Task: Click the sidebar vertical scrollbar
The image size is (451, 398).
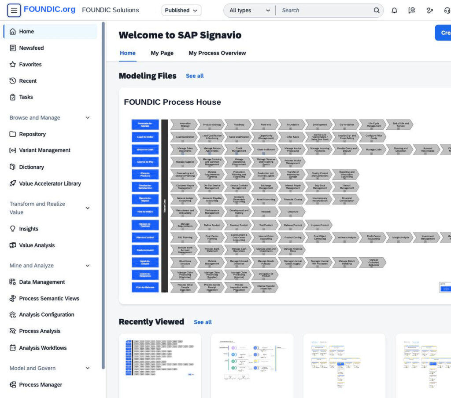Action: coord(103,195)
